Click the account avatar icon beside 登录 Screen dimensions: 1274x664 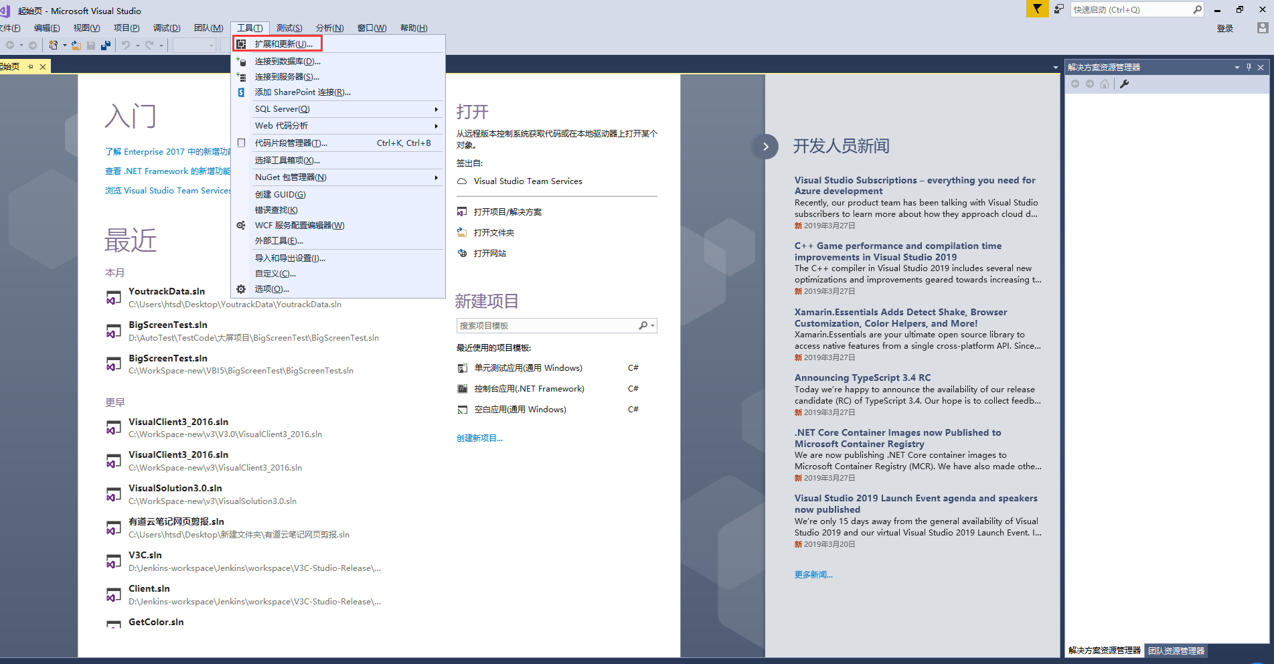click(x=1262, y=28)
